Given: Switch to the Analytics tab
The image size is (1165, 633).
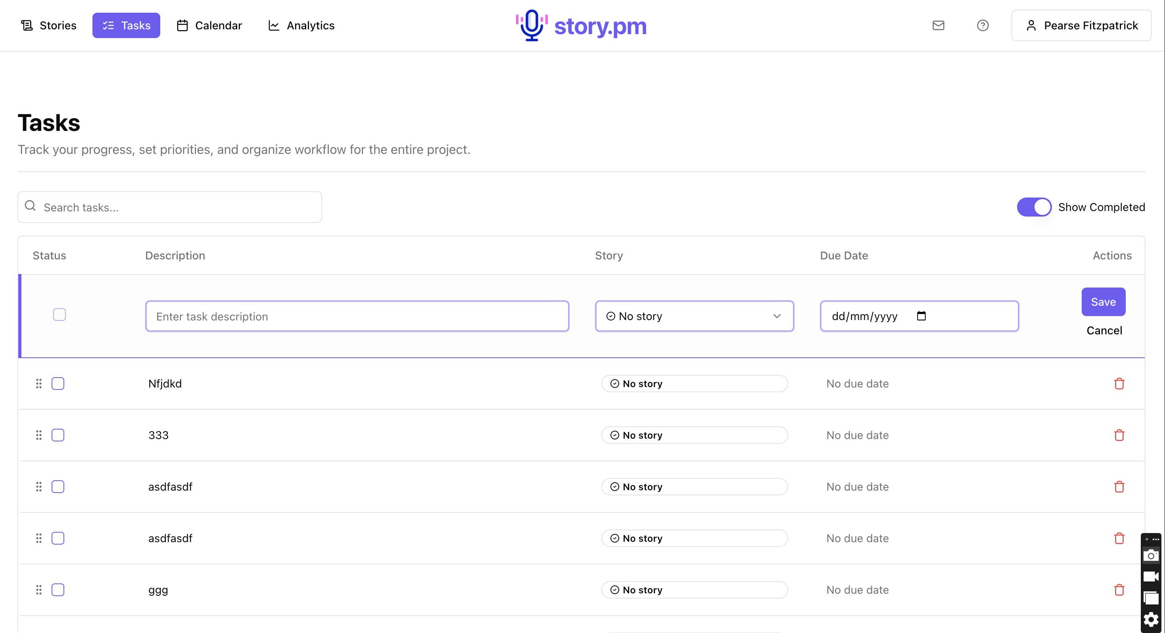Looking at the screenshot, I should tap(301, 25).
